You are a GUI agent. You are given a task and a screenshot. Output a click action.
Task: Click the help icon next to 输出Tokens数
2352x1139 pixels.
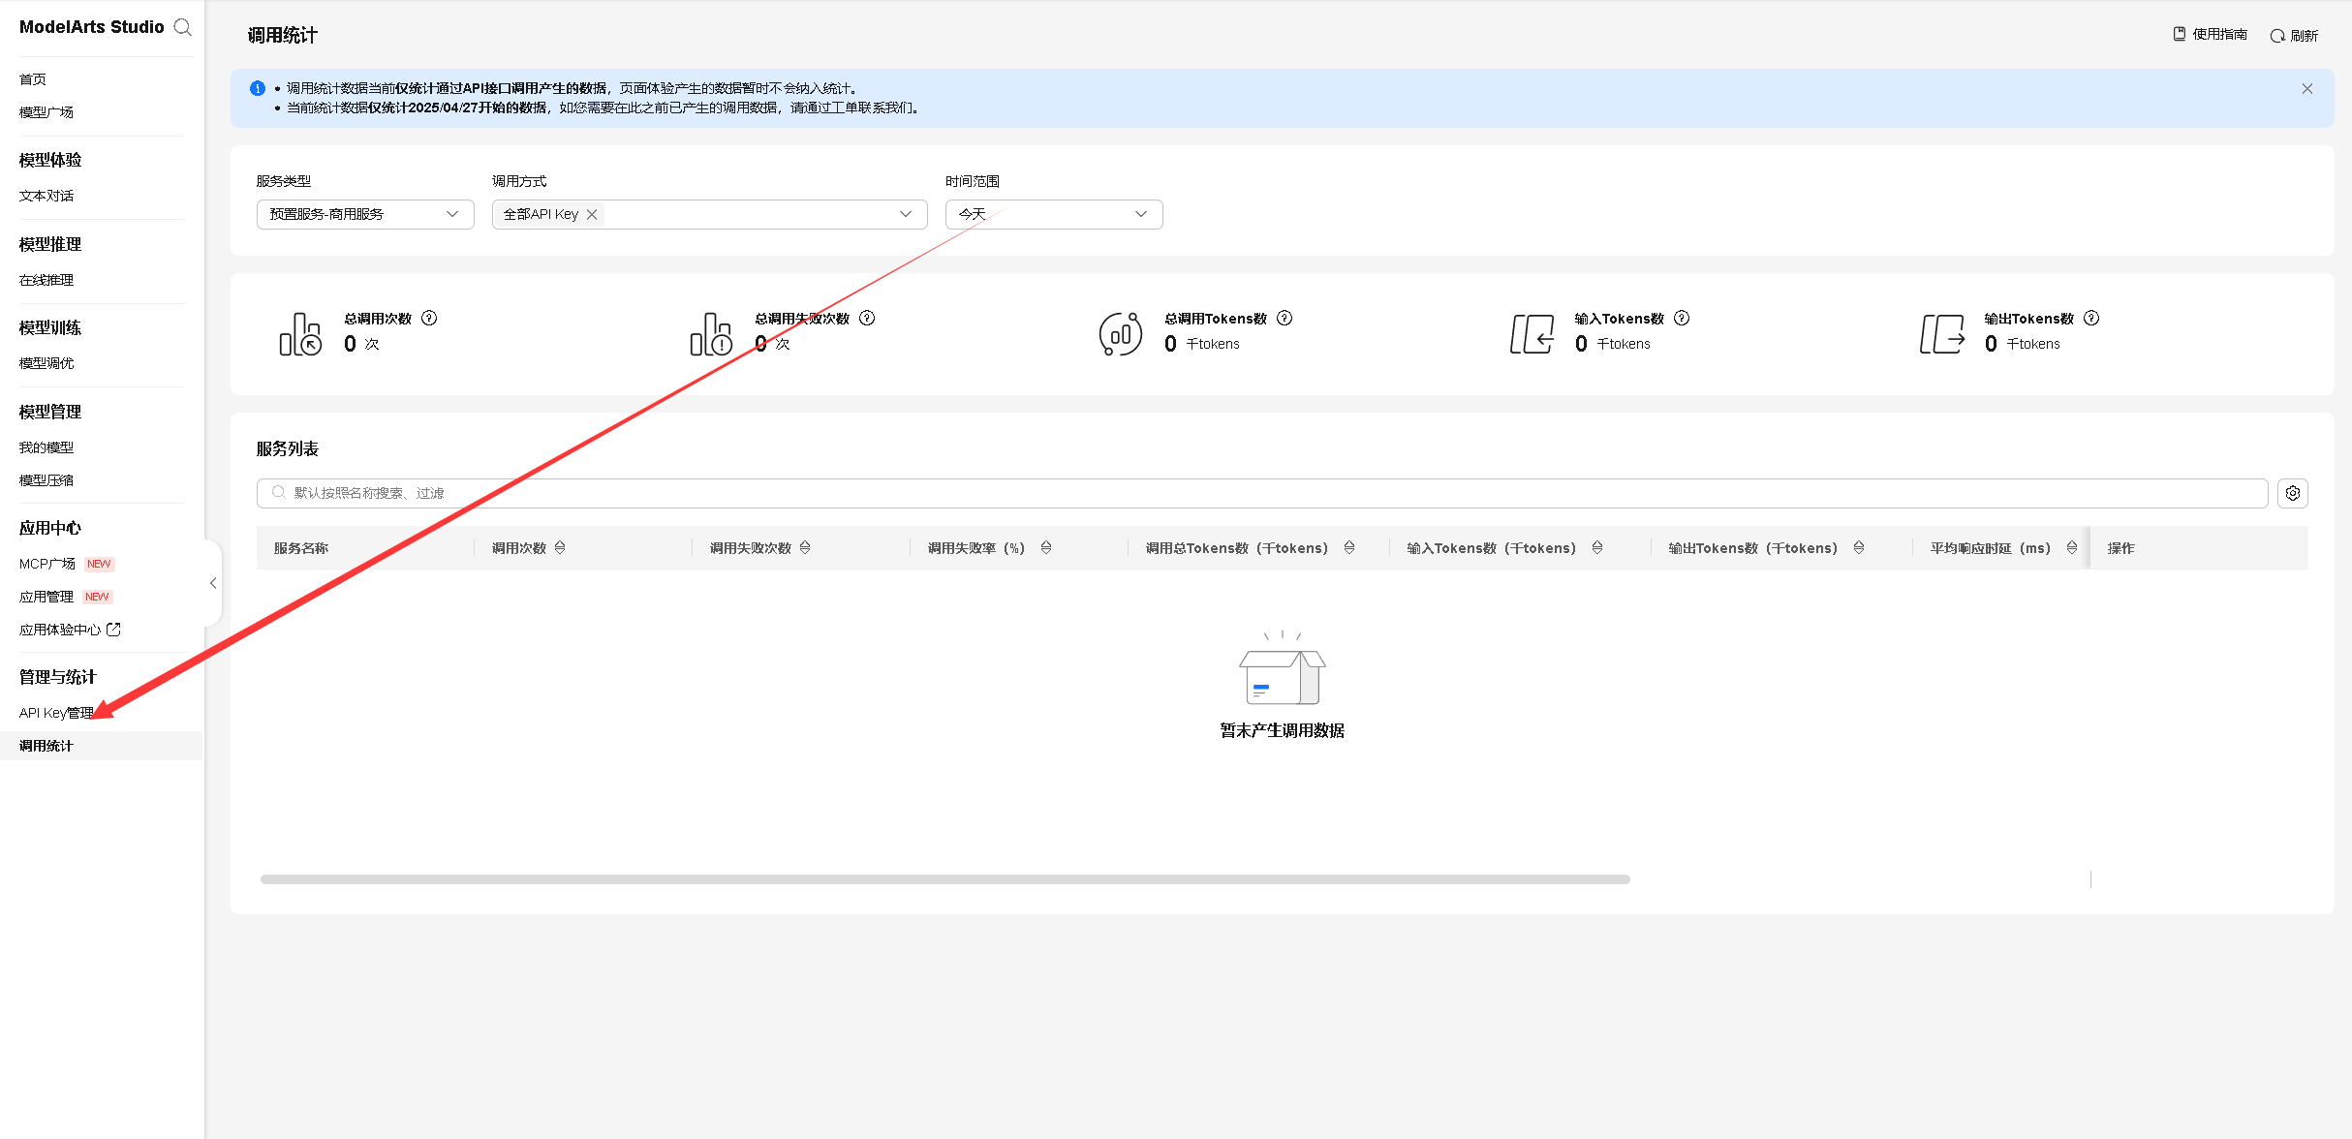point(2091,318)
